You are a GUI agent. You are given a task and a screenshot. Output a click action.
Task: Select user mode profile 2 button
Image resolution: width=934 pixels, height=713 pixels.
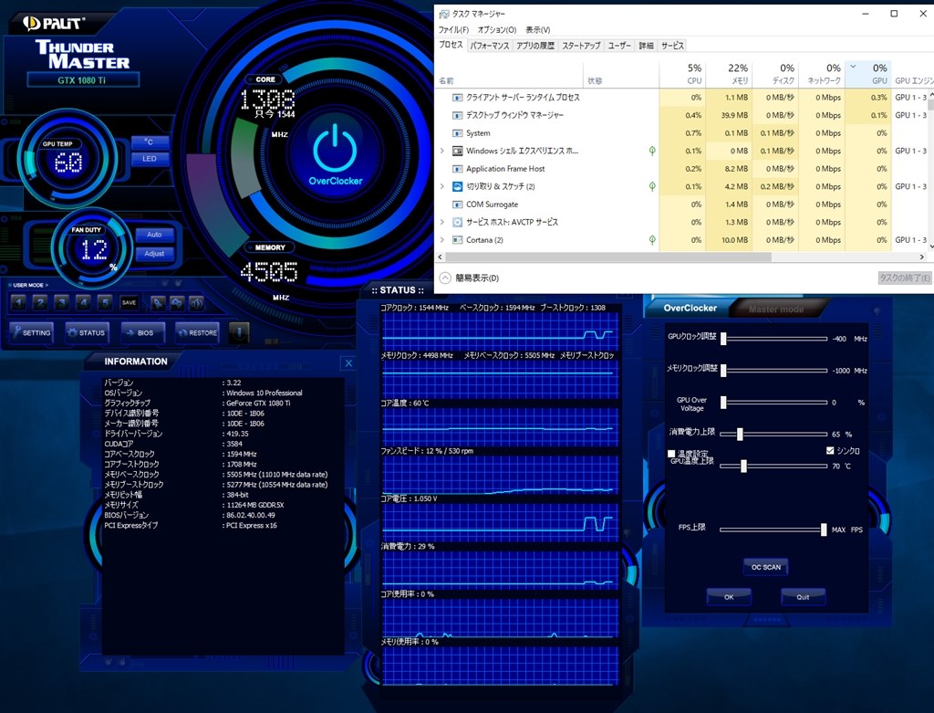click(x=40, y=303)
